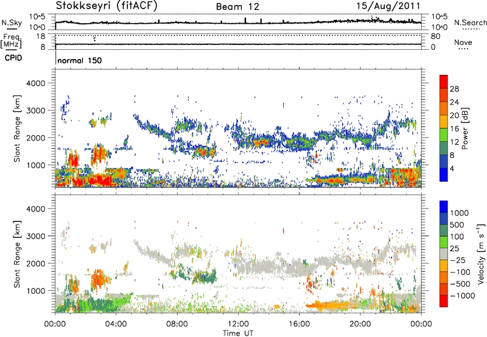Pick the dark green Power segment between 8 and 12
487x337 pixels.
(444, 148)
